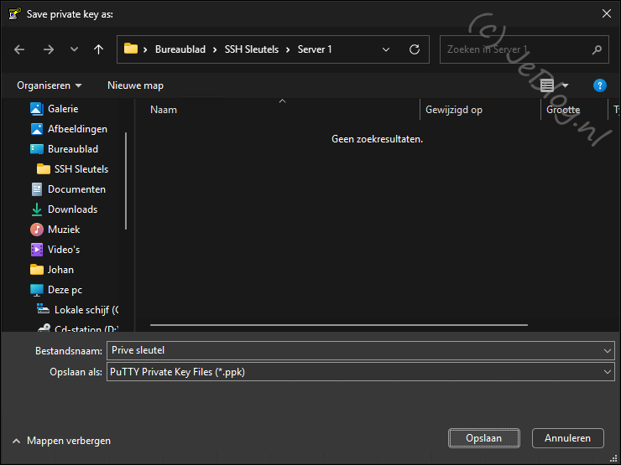Click the horizontal scrollbar in file list
This screenshot has width=621, height=465.
(x=338, y=324)
